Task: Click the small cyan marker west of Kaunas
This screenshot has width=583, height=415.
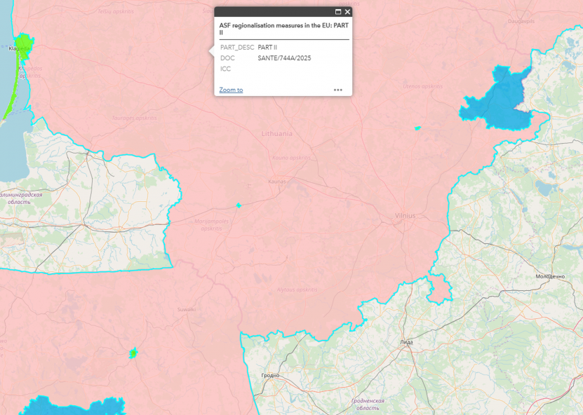Action: 239,205
